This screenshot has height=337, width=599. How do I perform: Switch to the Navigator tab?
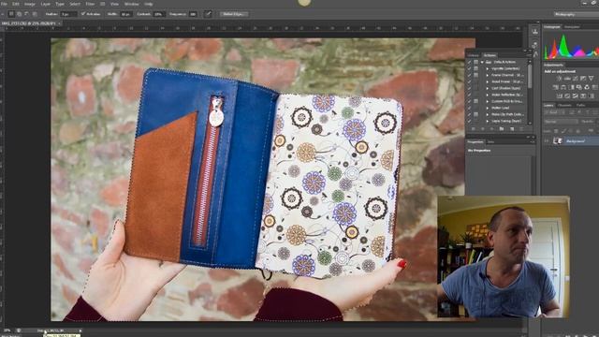572,27
